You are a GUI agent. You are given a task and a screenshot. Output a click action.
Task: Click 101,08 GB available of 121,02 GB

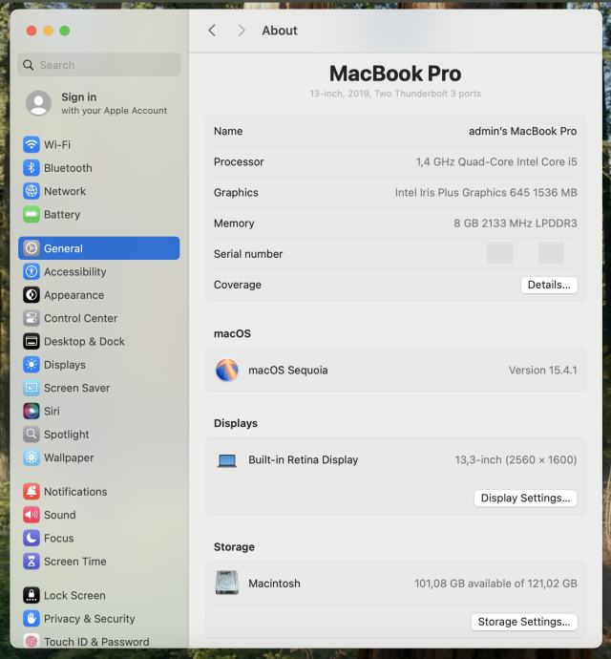495,584
